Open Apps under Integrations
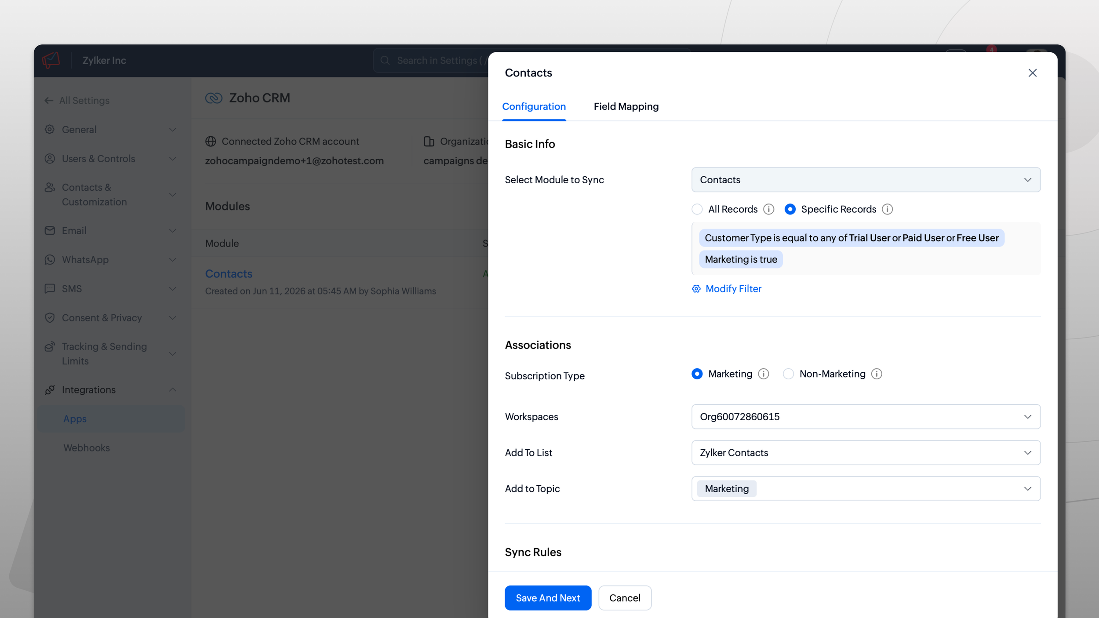Viewport: 1099px width, 618px height. pos(112,419)
